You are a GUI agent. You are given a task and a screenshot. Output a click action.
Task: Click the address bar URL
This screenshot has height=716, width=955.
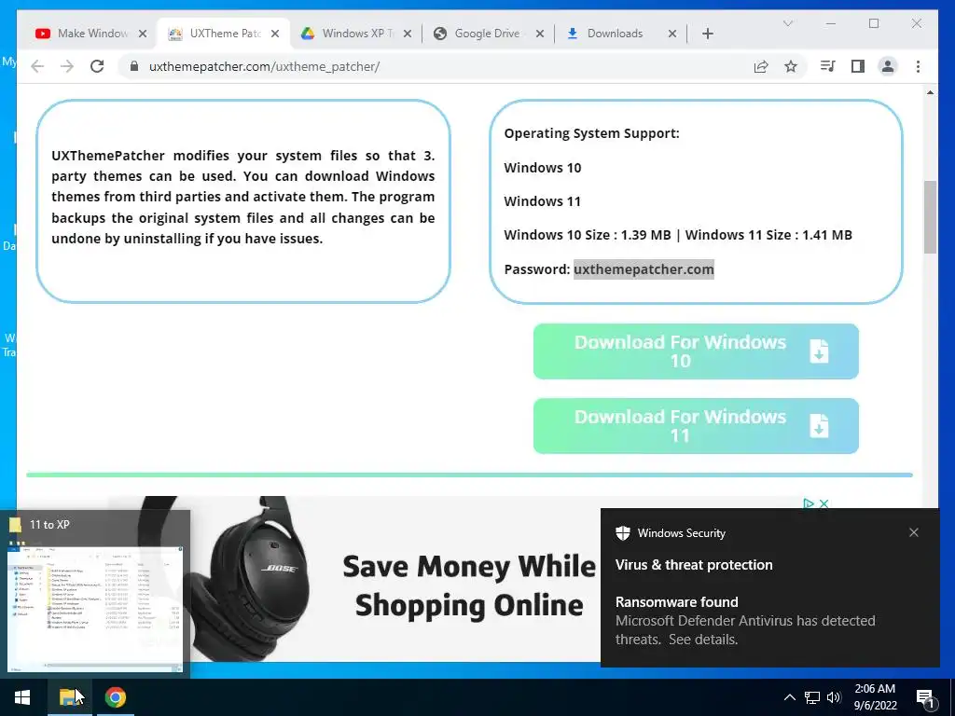tap(264, 66)
